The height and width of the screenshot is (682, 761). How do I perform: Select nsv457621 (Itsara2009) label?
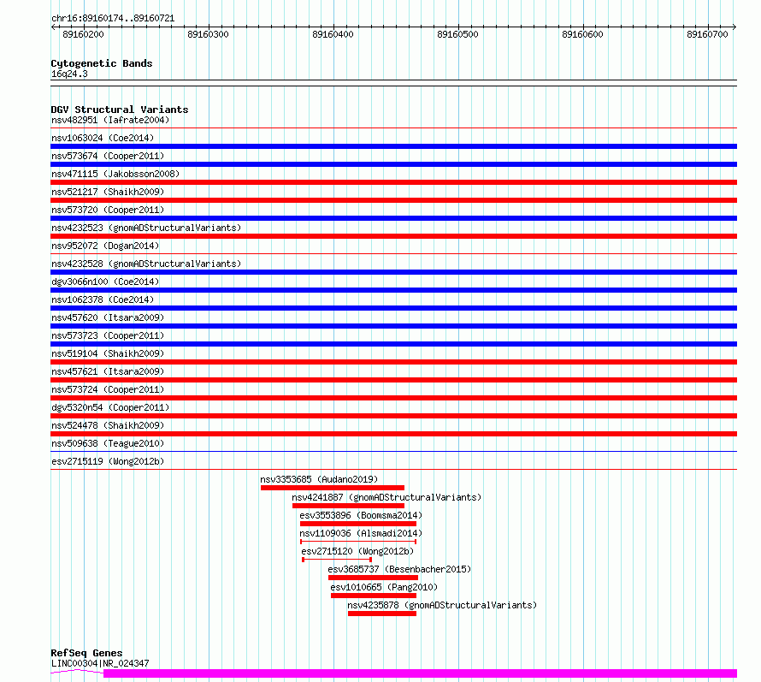tap(108, 371)
